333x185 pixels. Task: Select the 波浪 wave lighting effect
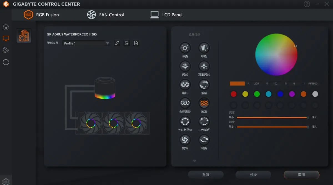click(x=204, y=103)
